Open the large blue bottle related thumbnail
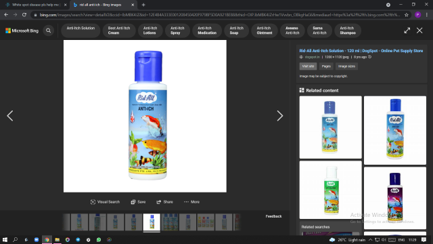This screenshot has height=244, width=433. (395, 130)
